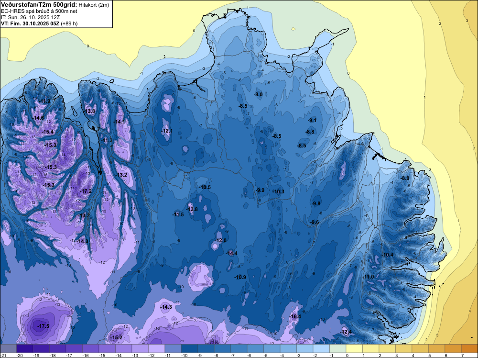This screenshot has height=358, width=478.
Task: Click the -13 label on the legend bar
Action: click(x=135, y=356)
